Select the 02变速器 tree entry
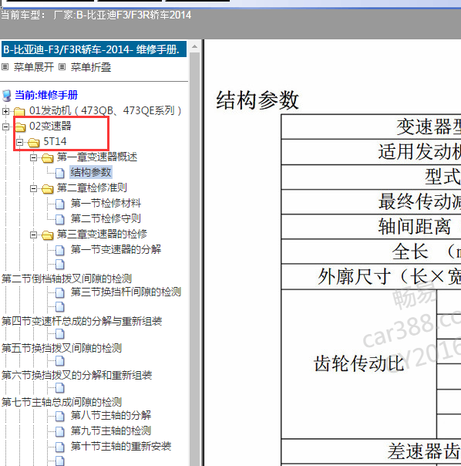This screenshot has height=466, width=461. pos(50,126)
